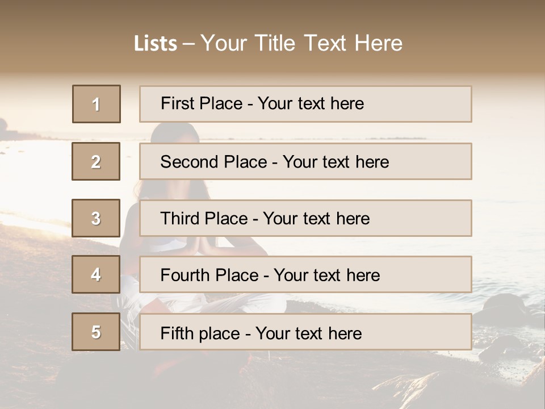Viewport: 545px width, 409px height.
Task: Click the bold word Lists in title
Action: [156, 44]
